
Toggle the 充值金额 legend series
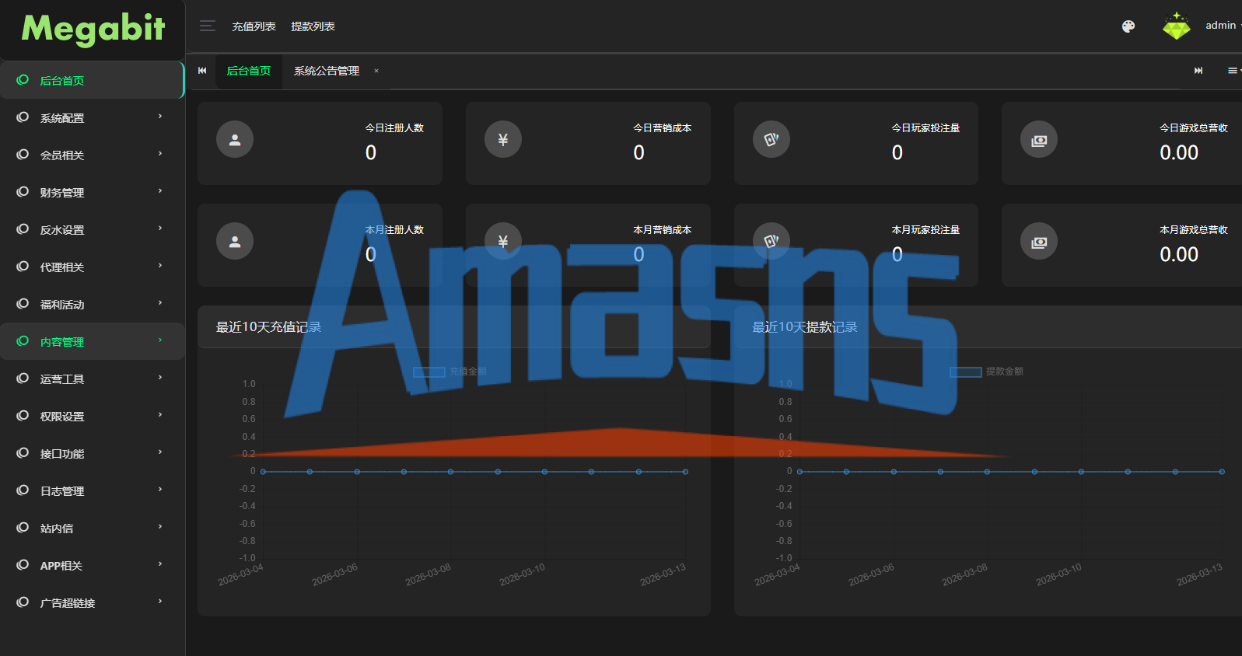[x=450, y=372]
